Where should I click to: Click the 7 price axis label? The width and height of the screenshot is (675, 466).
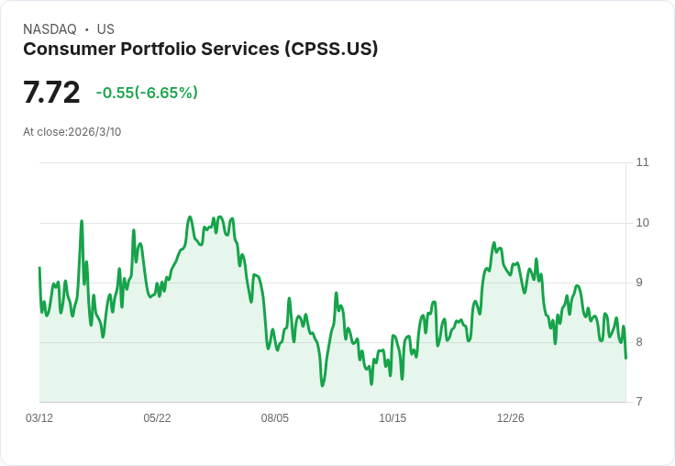(639, 402)
